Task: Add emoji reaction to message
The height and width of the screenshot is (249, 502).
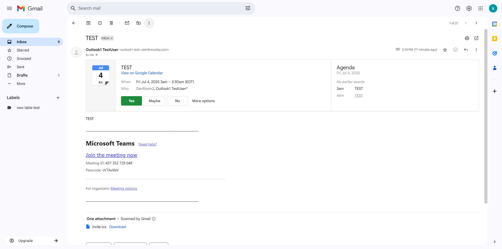Action: point(455,50)
